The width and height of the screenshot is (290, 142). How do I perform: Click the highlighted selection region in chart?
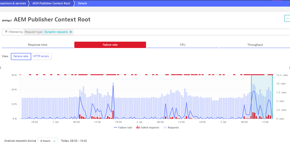[x=262, y=97]
